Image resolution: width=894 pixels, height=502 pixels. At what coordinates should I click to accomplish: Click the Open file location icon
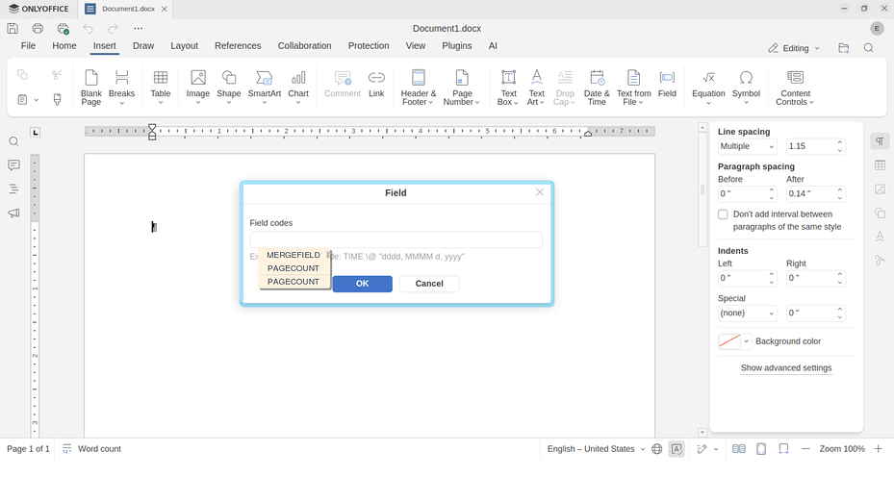pos(844,48)
